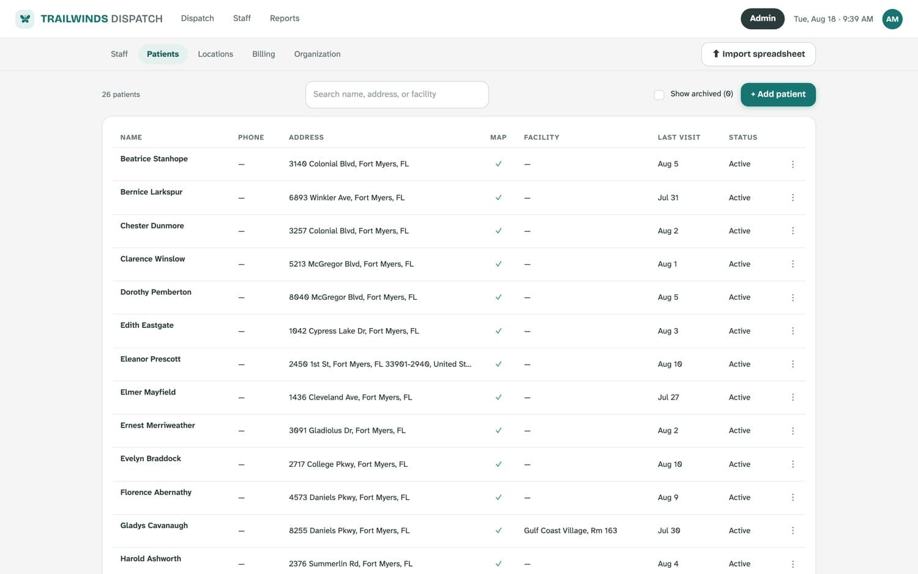Open row menu for Gladys Cavanaugh
Viewport: 918px width, 574px height.
[x=793, y=531]
